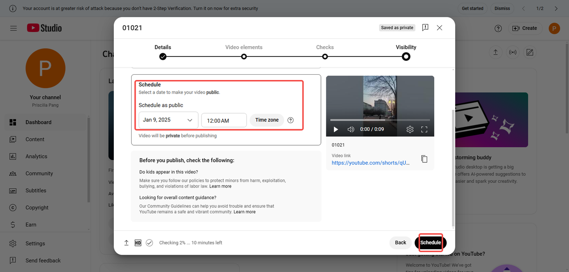Go to the Checks step
Viewport: 569px width, 272px height.
(x=325, y=52)
